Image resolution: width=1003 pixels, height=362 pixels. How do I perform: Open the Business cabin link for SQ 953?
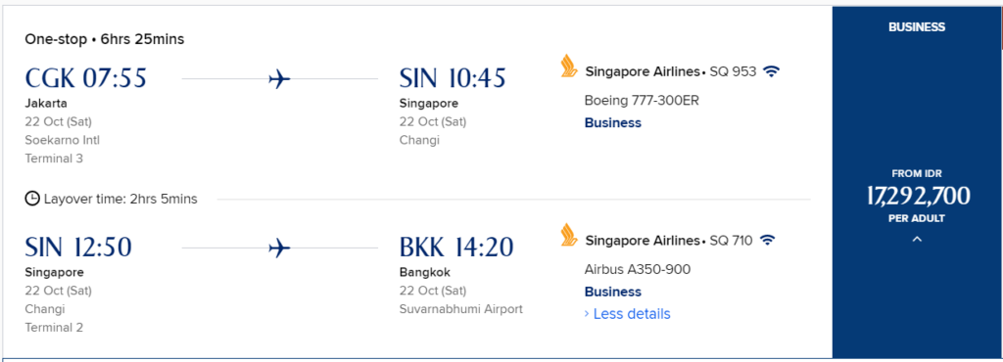613,122
